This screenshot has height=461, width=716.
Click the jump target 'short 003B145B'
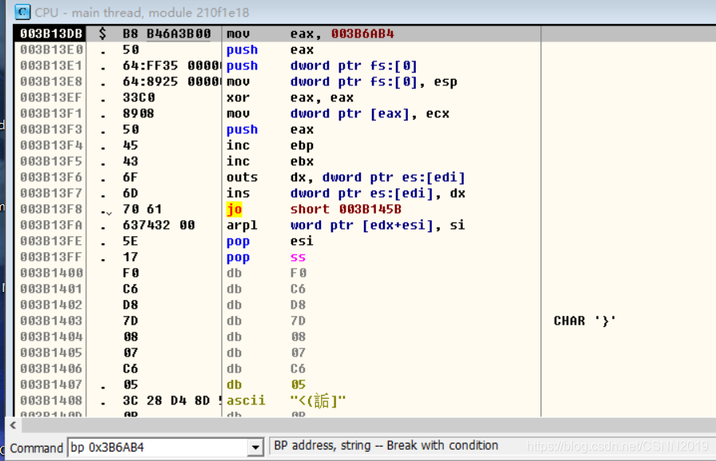click(x=346, y=210)
